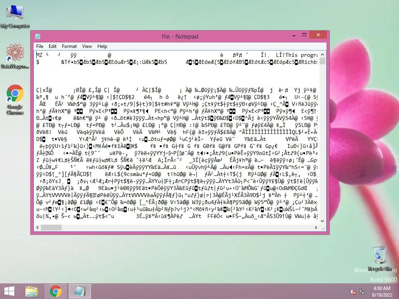Screen dimensions: 399x299
Task: Open the Windows Start button
Action: [x=9, y=291]
